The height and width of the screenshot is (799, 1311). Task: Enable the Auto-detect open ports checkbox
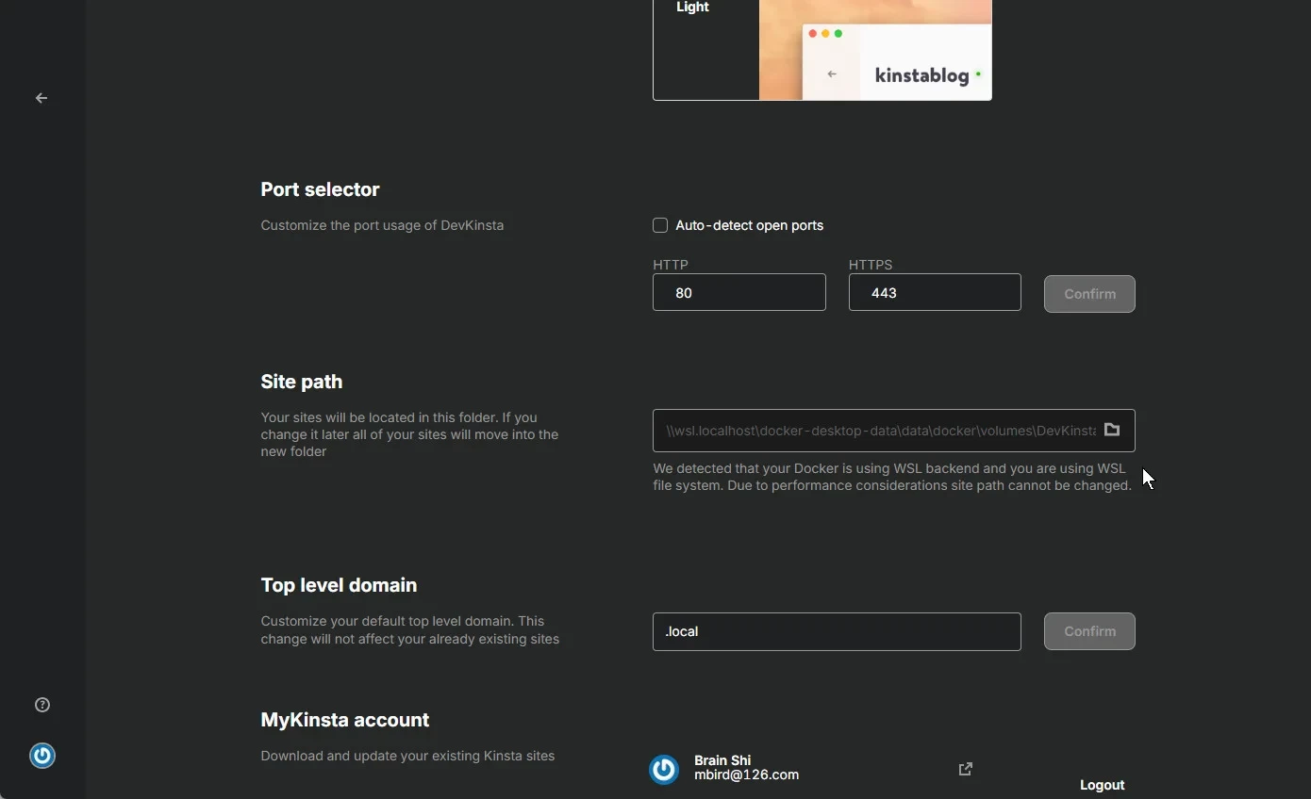(x=660, y=225)
